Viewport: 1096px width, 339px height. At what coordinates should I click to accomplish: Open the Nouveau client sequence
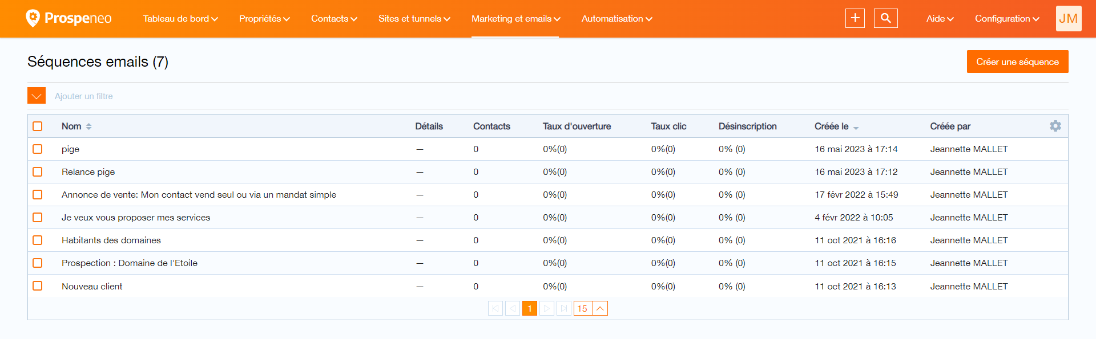tap(92, 286)
